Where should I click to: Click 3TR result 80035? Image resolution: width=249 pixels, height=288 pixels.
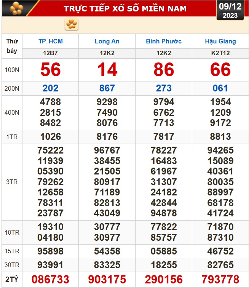pyautogui.click(x=220, y=182)
